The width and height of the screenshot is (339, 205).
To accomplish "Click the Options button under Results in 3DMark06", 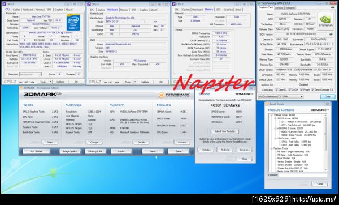I will pos(182,142).
